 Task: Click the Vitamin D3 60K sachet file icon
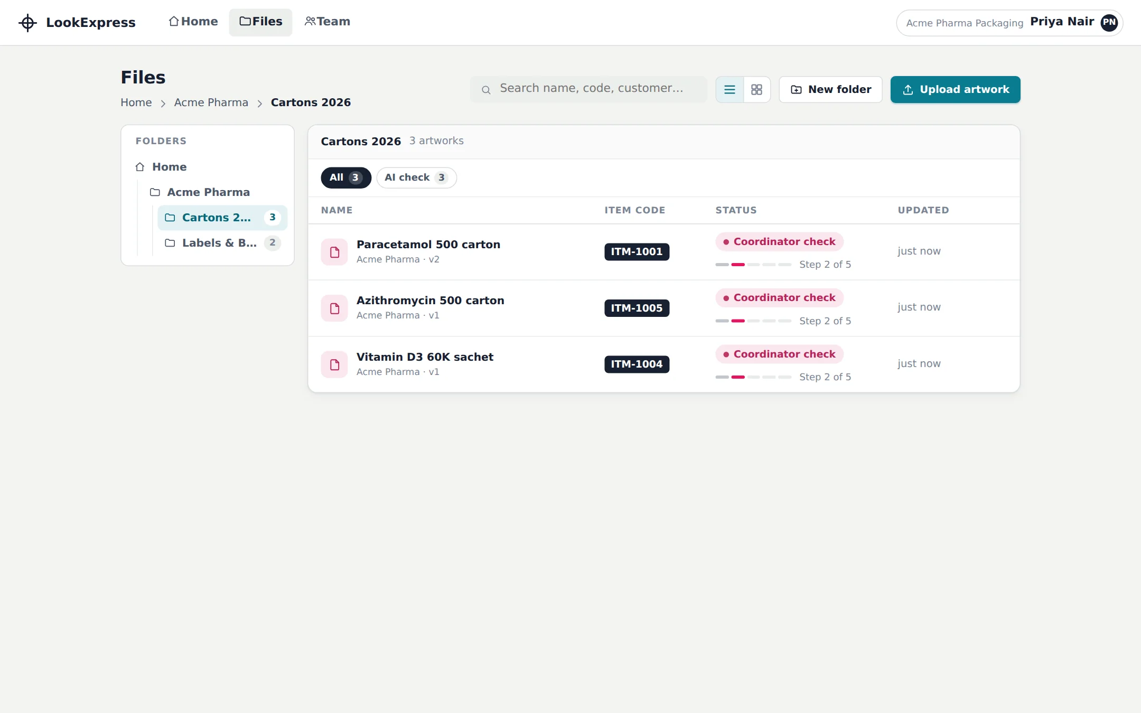[334, 364]
